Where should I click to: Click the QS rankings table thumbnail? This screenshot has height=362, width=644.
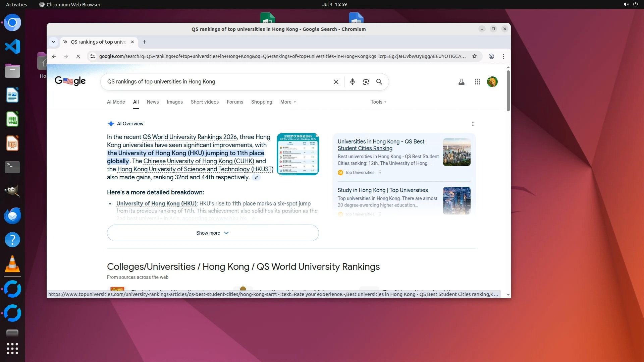pyautogui.click(x=298, y=154)
